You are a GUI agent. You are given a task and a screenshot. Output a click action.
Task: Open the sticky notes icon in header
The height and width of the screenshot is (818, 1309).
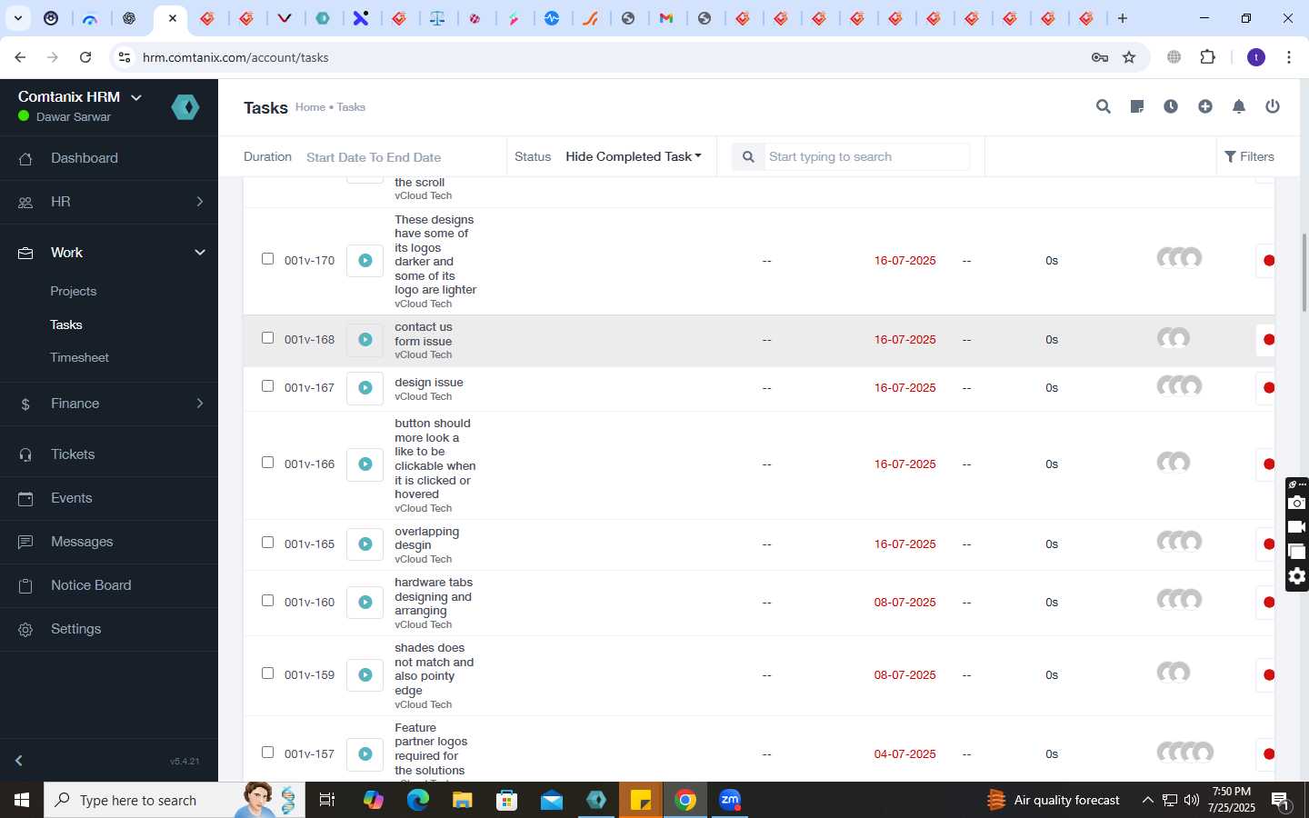point(1137,106)
